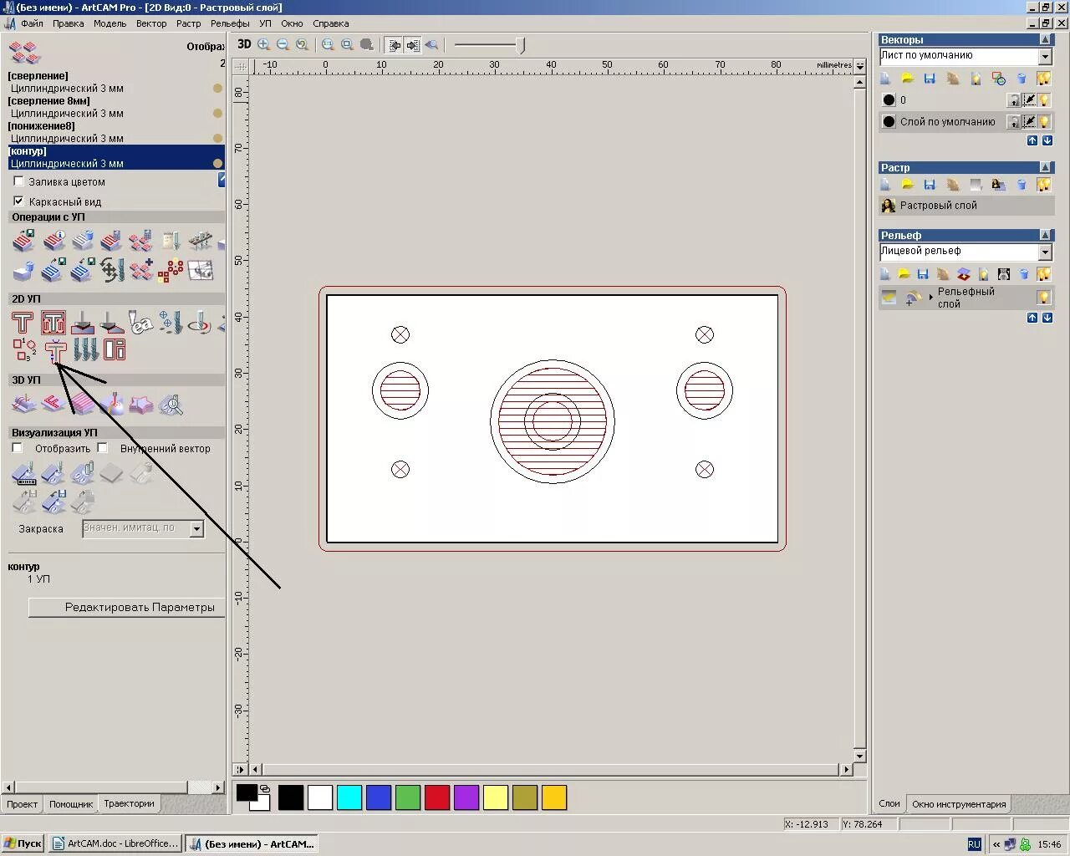Click the contrast slider handle in top toolbar
Image resolution: width=1070 pixels, height=856 pixels.
pyautogui.click(x=522, y=45)
